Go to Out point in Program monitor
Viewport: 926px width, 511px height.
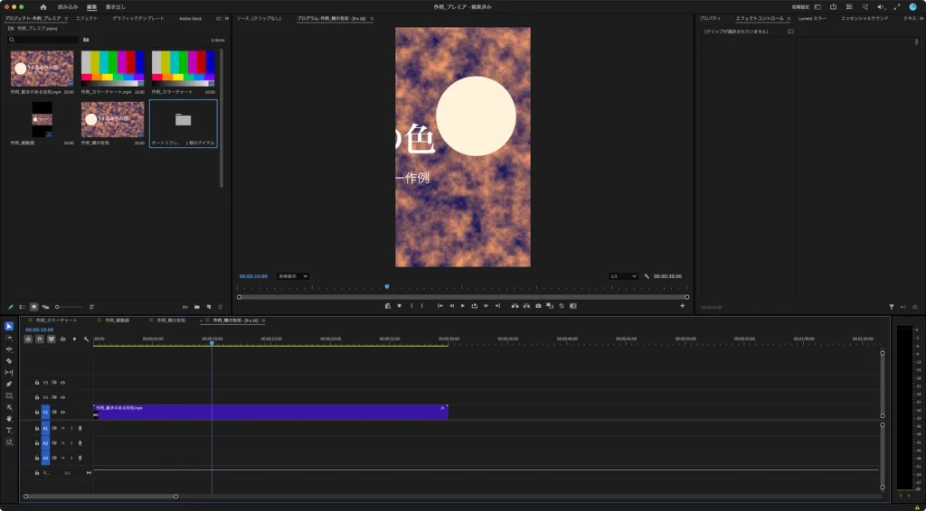click(497, 306)
